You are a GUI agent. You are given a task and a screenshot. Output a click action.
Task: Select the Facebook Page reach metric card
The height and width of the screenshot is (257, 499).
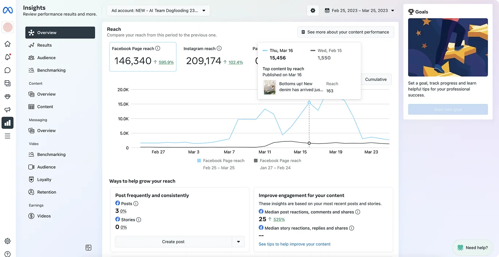pyautogui.click(x=143, y=57)
